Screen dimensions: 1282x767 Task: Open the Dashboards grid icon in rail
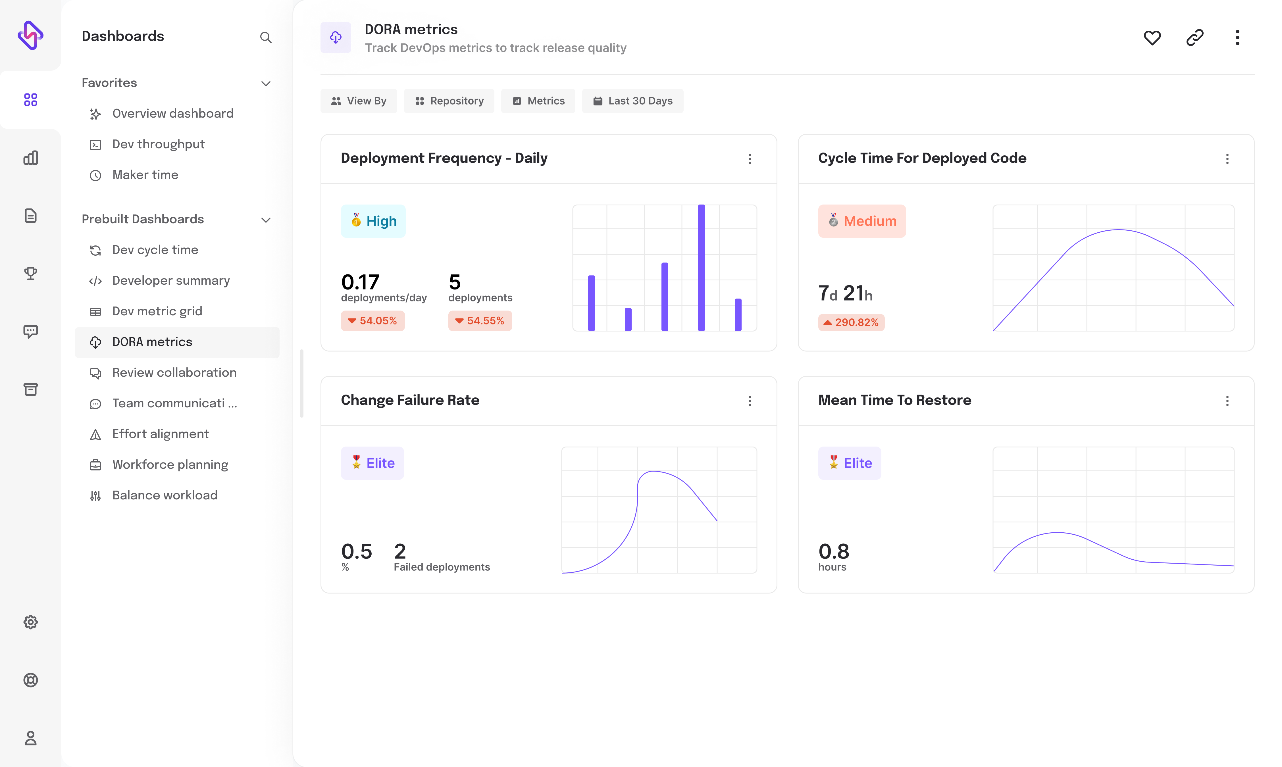pyautogui.click(x=30, y=100)
